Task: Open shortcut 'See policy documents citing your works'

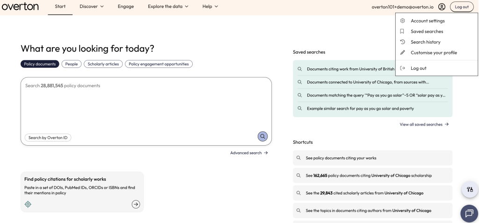Action: coord(373,158)
